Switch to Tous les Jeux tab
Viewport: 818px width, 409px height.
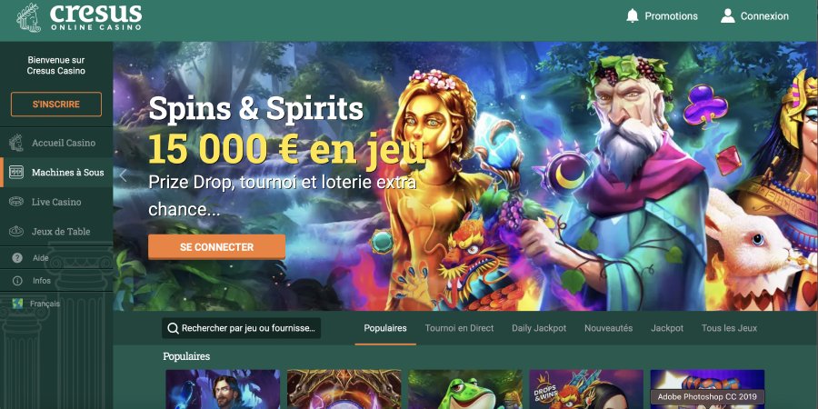pyautogui.click(x=729, y=328)
